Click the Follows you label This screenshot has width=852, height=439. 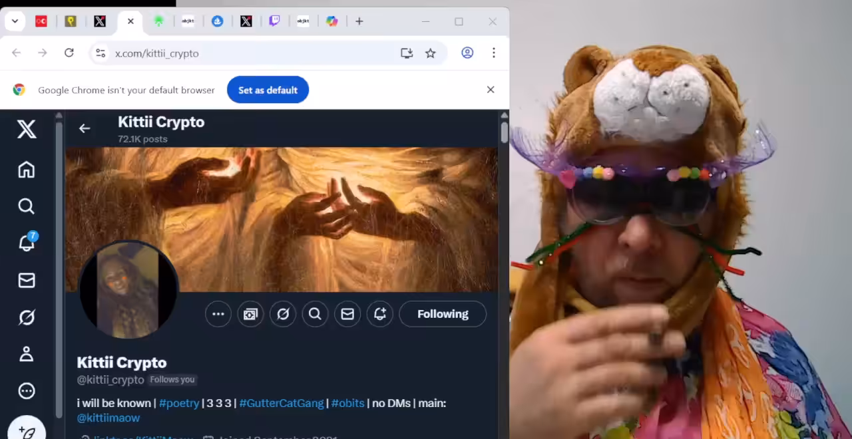point(172,380)
